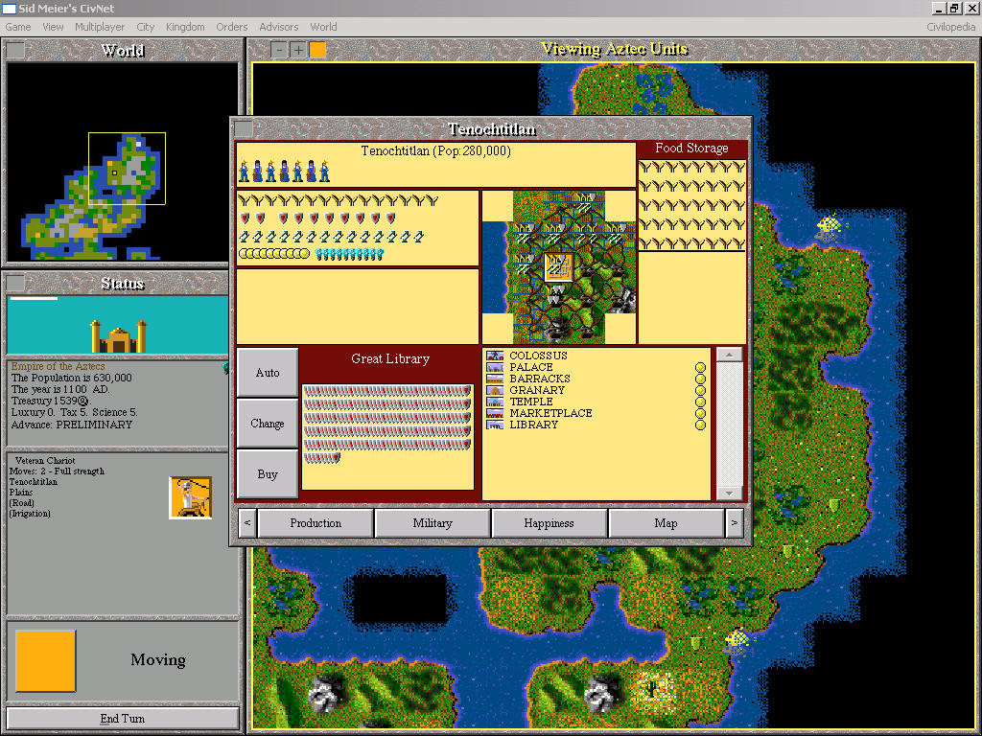Click the Granary building icon
Viewport: 982px width, 736px height.
[495, 390]
